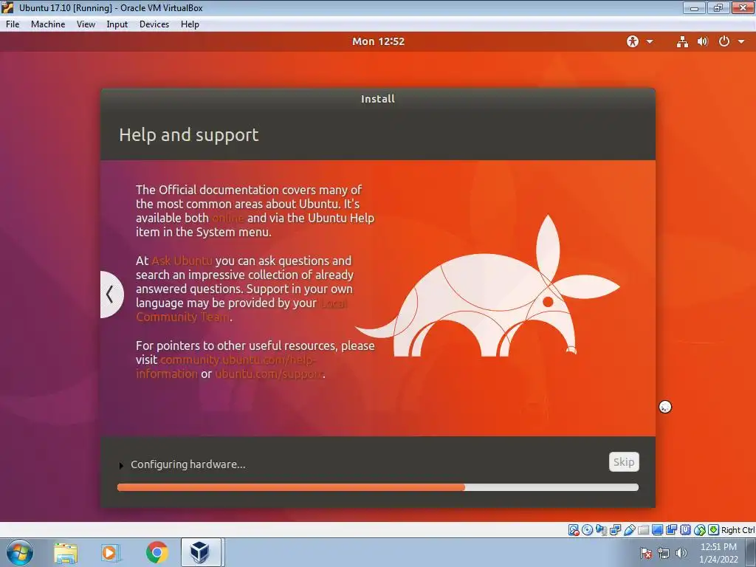
Task: Click the Skip button
Action: coord(623,462)
